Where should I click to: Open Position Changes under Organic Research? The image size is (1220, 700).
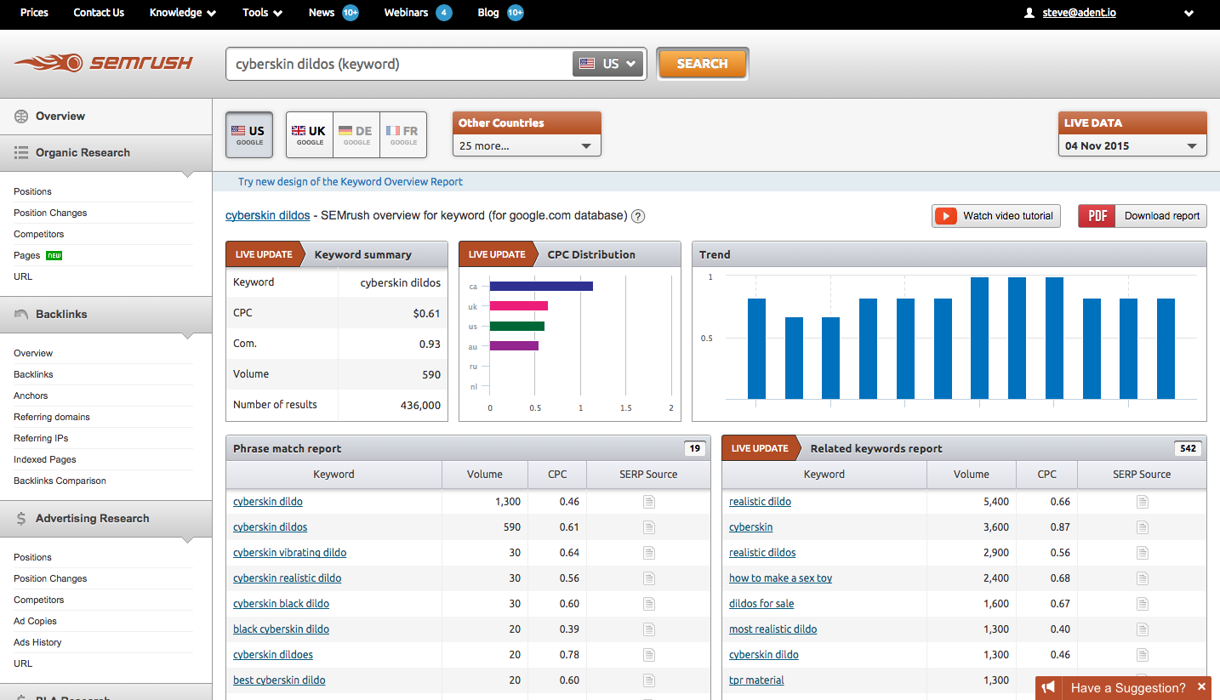point(50,213)
